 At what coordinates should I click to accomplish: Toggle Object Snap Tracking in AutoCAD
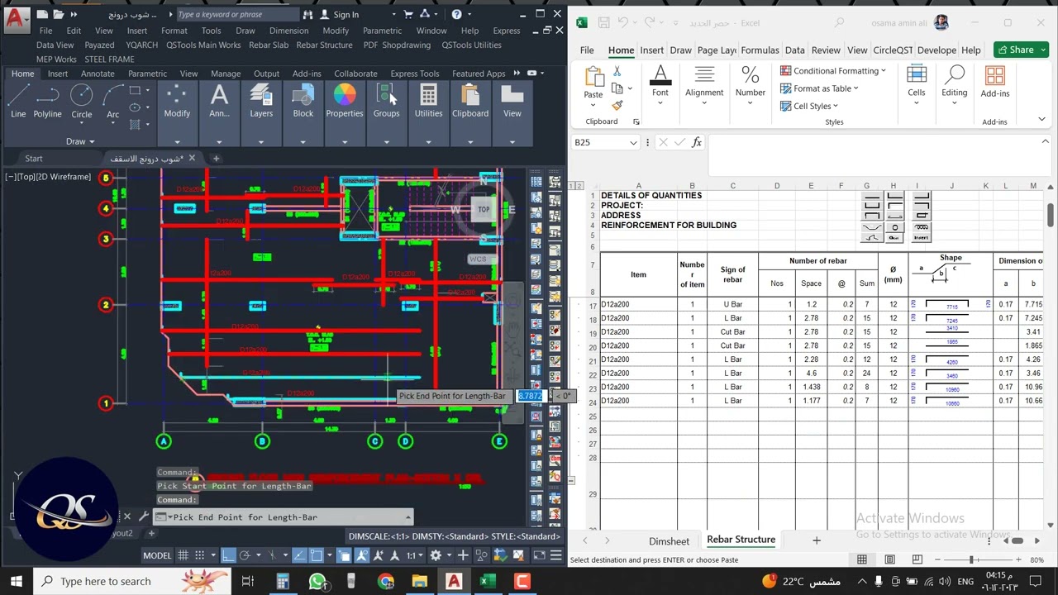tap(298, 555)
